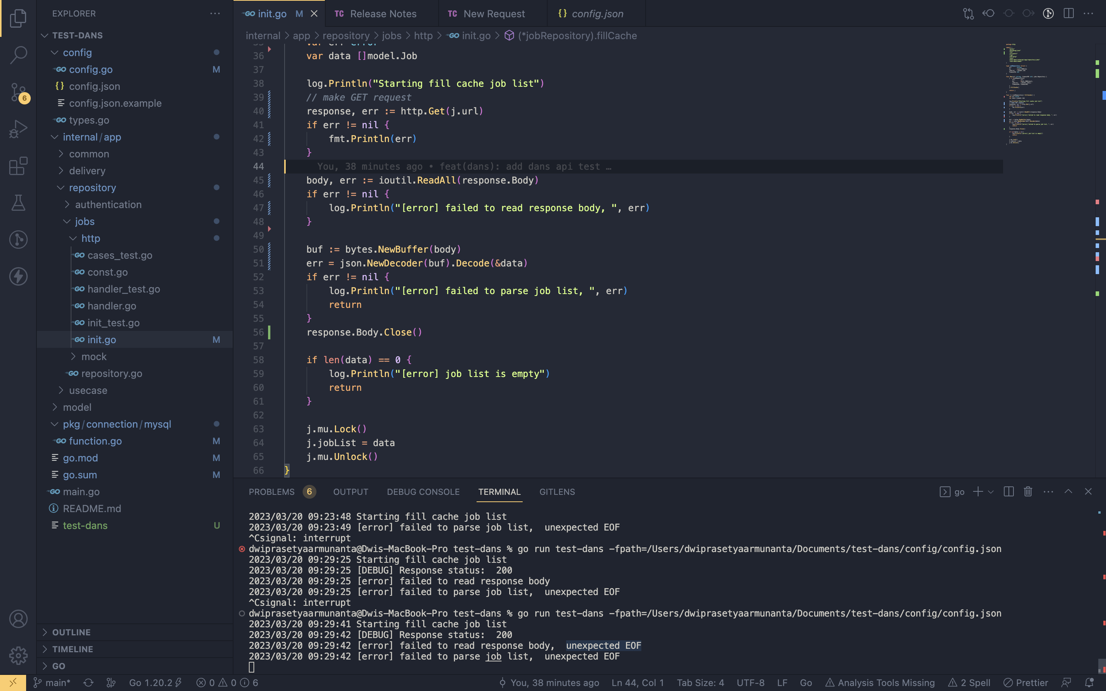The image size is (1106, 691).
Task: Switch to the Release Notes tab
Action: pyautogui.click(x=383, y=13)
